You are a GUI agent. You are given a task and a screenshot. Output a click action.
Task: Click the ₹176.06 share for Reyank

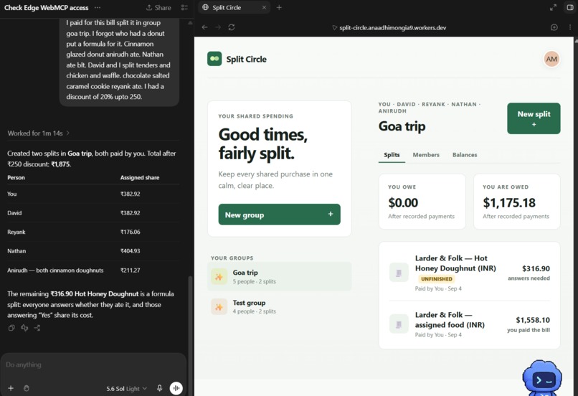point(130,232)
